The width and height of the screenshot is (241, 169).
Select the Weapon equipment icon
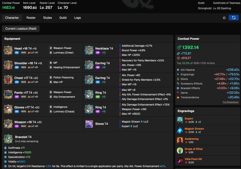click(8, 124)
